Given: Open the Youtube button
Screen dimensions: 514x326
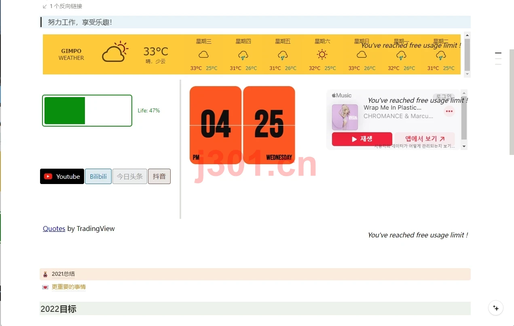Looking at the screenshot, I should coord(62,176).
